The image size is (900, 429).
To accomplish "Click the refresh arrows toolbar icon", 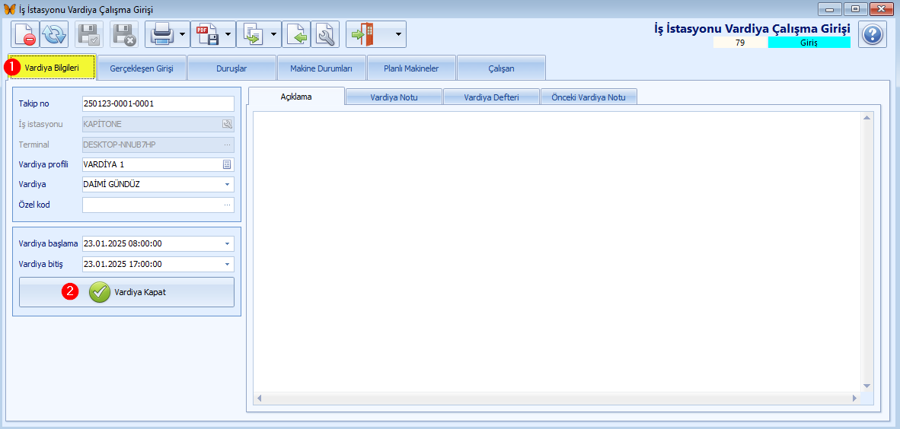I will tap(54, 35).
